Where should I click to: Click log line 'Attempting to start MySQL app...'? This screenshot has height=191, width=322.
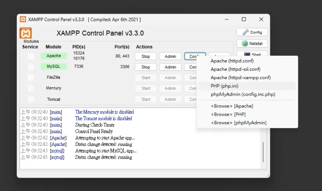pyautogui.click(x=106, y=151)
